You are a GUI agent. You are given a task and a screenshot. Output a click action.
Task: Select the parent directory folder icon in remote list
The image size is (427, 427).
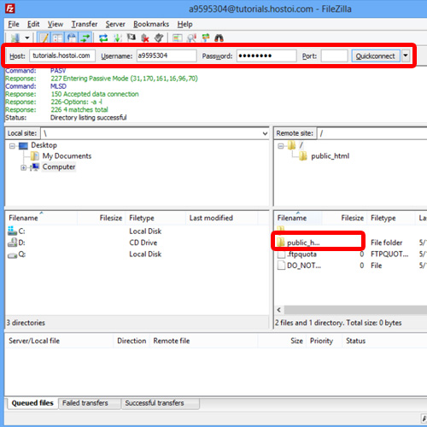click(x=281, y=228)
